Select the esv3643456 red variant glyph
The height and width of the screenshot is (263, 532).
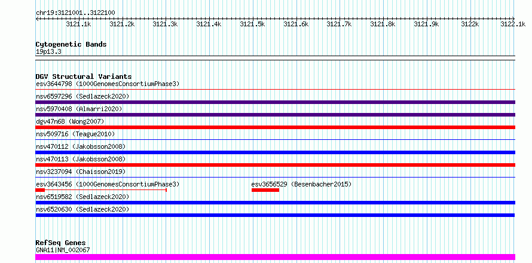(x=101, y=190)
